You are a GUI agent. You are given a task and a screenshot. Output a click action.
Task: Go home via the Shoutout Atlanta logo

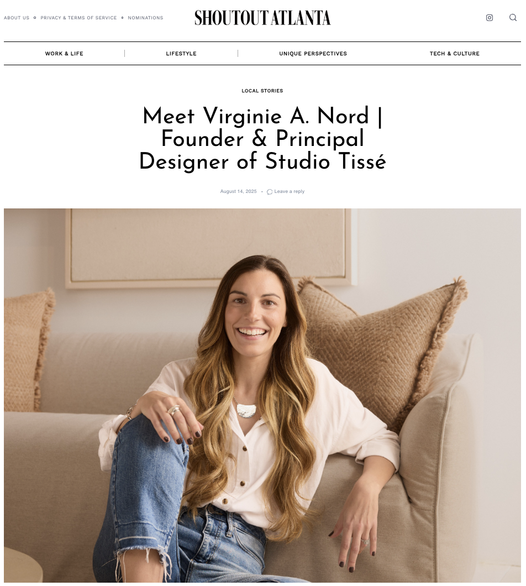(262, 18)
